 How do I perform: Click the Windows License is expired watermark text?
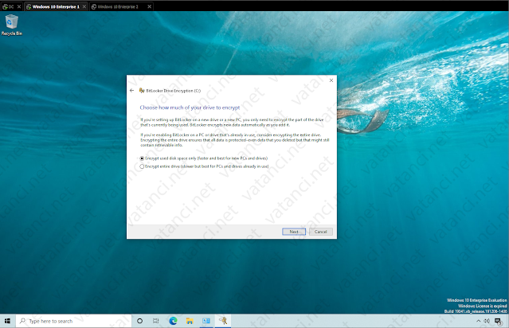(x=483, y=306)
